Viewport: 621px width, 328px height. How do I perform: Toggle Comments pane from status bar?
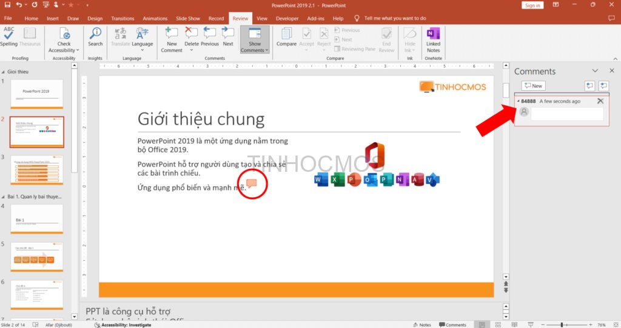tap(452, 325)
